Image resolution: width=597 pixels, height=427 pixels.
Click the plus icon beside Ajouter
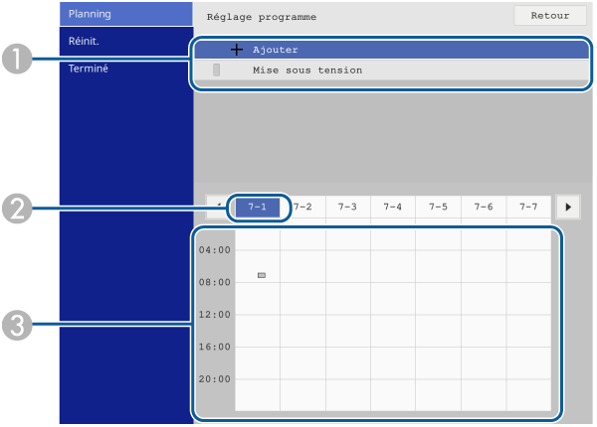(236, 50)
